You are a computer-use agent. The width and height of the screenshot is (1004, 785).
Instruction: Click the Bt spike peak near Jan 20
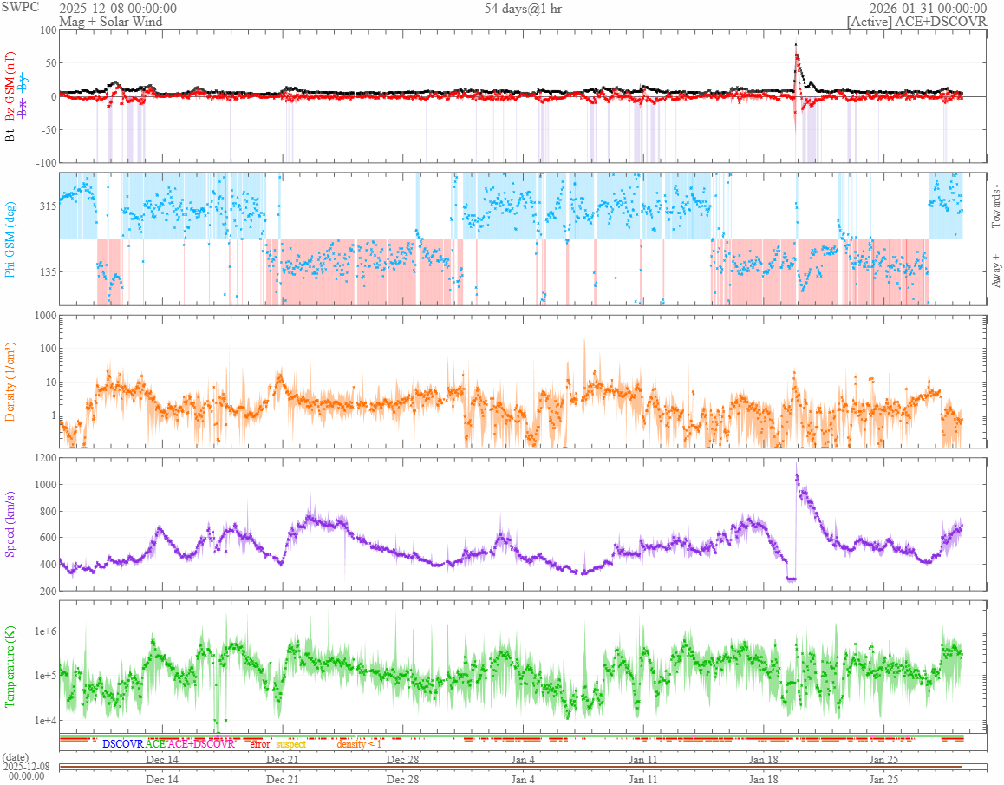[796, 45]
